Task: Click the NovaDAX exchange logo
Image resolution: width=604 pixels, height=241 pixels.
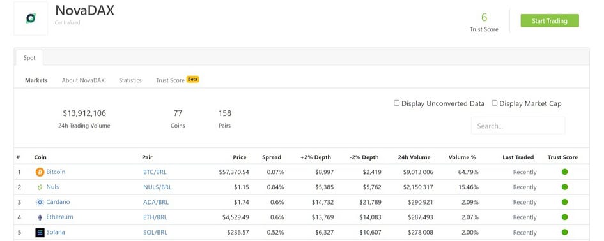Action: [x=31, y=18]
